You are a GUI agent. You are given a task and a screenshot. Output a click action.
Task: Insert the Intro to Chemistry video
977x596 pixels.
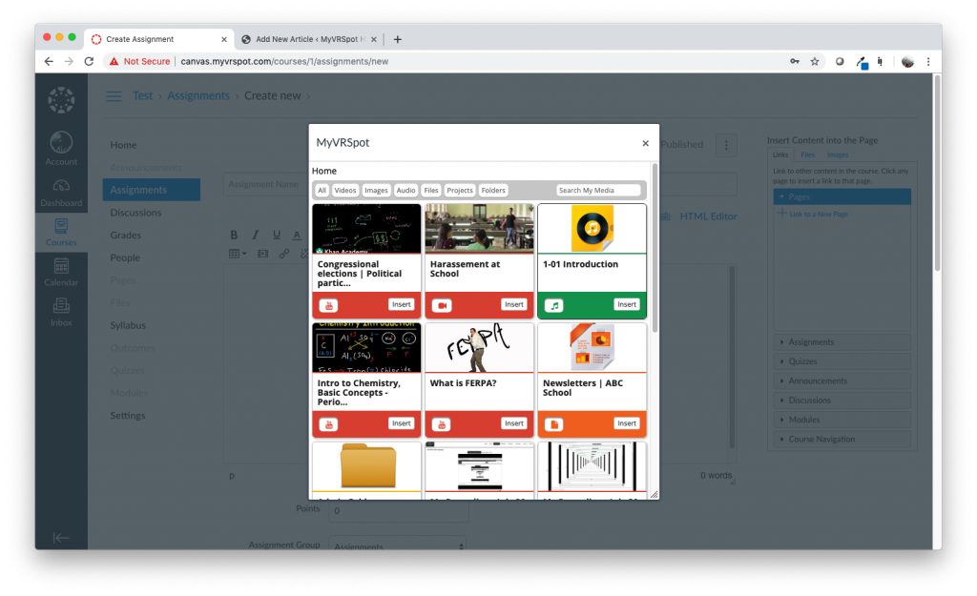(x=402, y=423)
